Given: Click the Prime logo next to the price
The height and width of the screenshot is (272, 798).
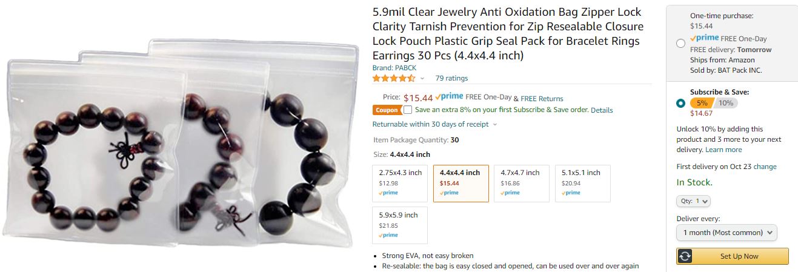Looking at the screenshot, I should 449,97.
